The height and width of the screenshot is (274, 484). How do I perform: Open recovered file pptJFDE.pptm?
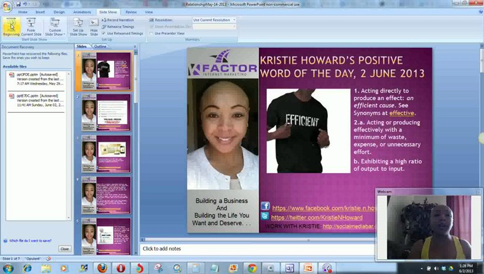37,79
